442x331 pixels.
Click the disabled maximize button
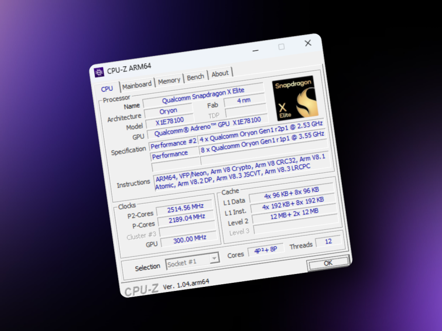[x=281, y=47]
